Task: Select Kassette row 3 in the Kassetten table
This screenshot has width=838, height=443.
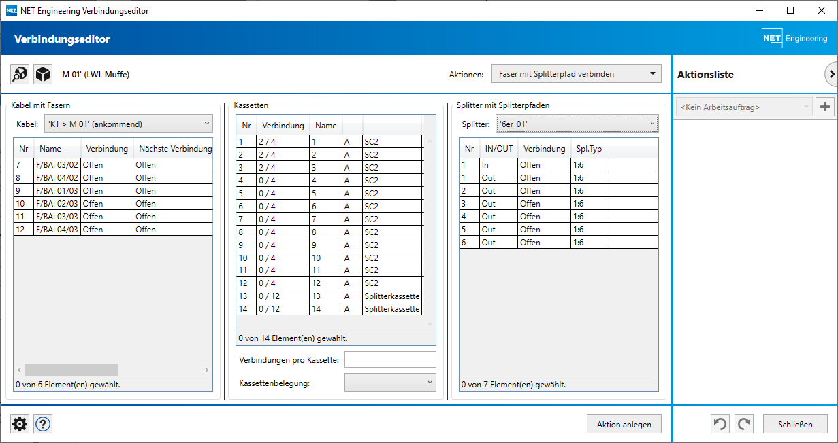Action: pos(329,167)
